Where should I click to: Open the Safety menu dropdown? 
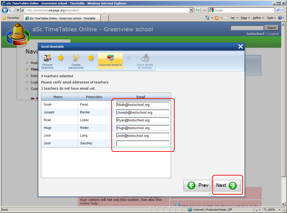point(258,18)
